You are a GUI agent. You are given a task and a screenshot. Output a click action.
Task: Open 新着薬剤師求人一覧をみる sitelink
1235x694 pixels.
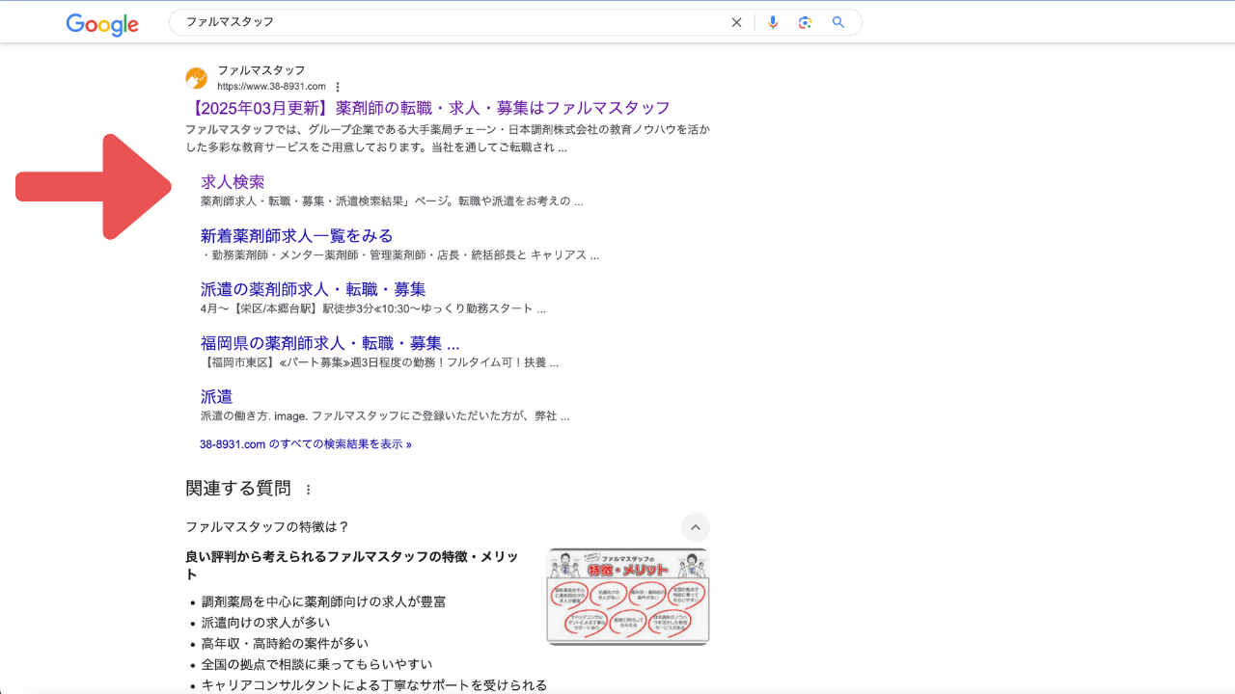(x=297, y=235)
